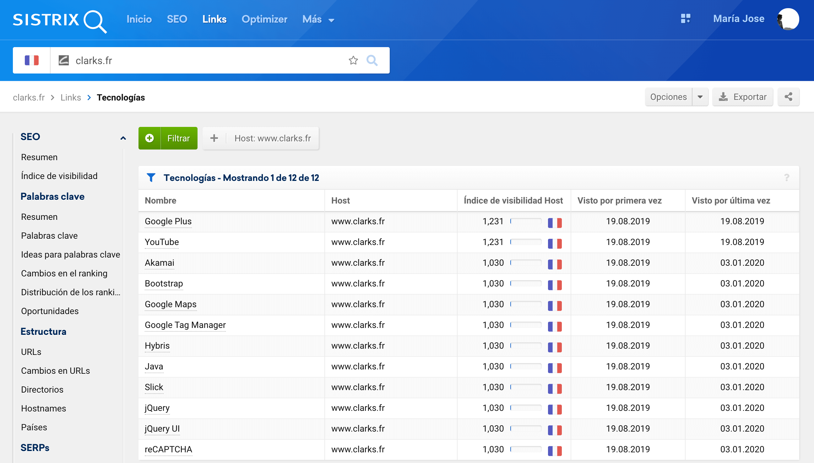Open the Optimizer tab
This screenshot has height=463, width=814.
click(x=264, y=19)
